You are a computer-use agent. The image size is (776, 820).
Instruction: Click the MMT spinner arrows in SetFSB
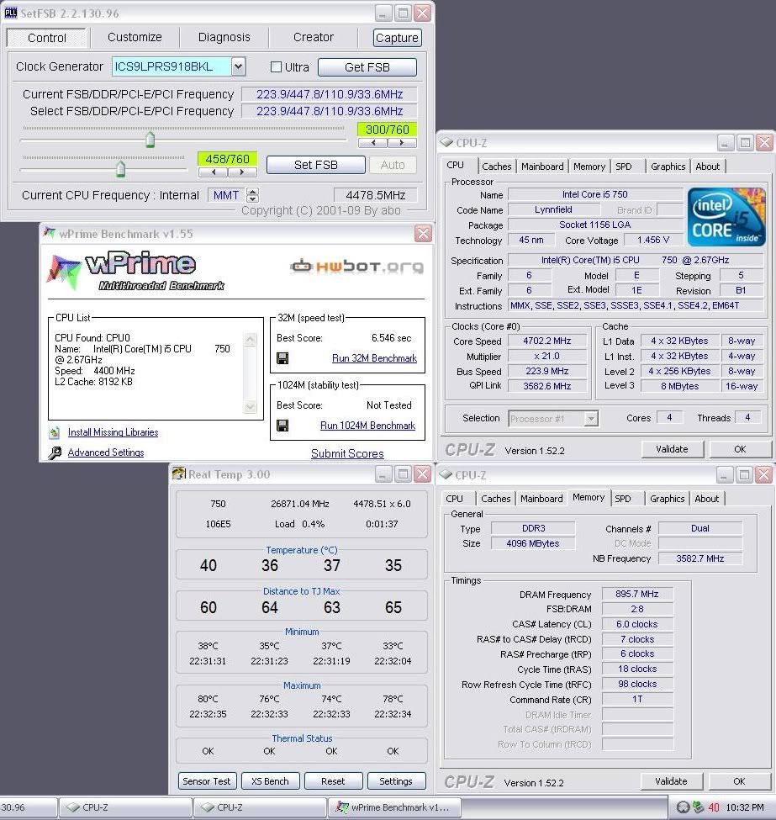252,195
